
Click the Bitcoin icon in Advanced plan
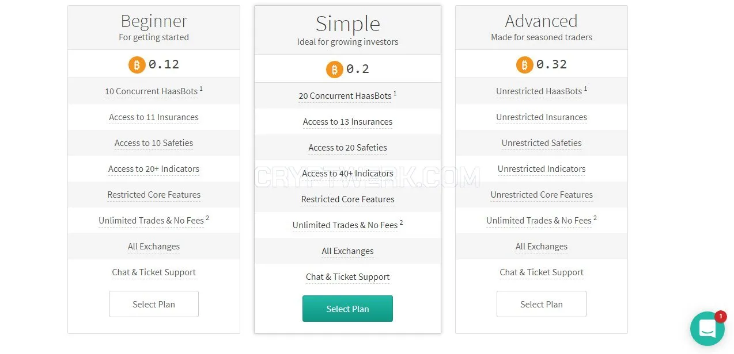click(x=524, y=64)
